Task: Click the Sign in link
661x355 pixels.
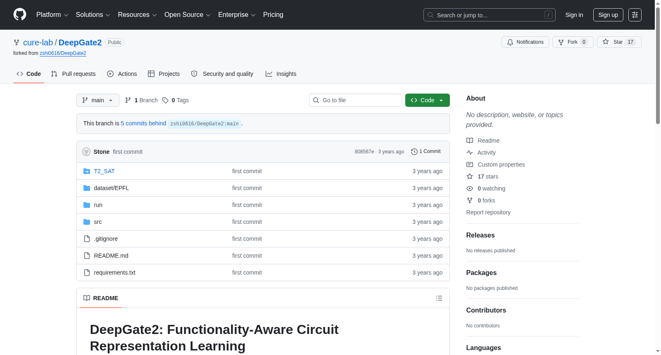Action: tap(574, 15)
